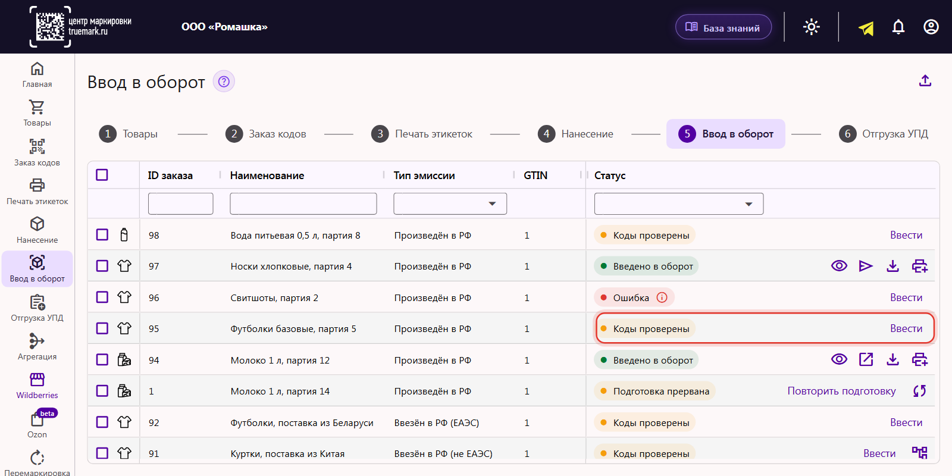Open the Товары cart in the sidebar
Image resolution: width=952 pixels, height=476 pixels.
(x=37, y=114)
